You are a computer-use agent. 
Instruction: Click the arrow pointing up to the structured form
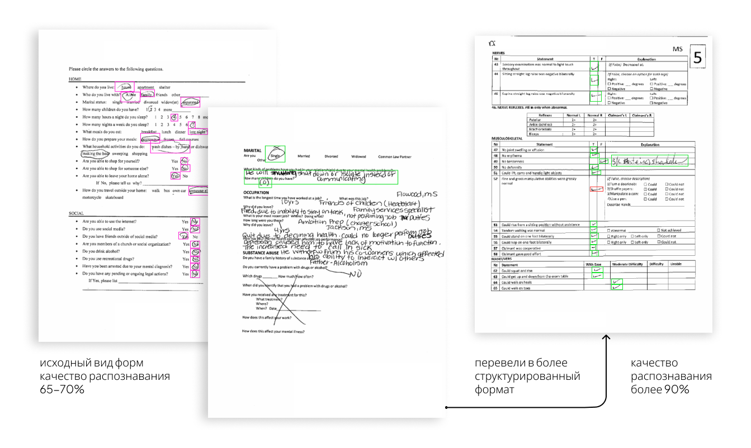pyautogui.click(x=605, y=341)
